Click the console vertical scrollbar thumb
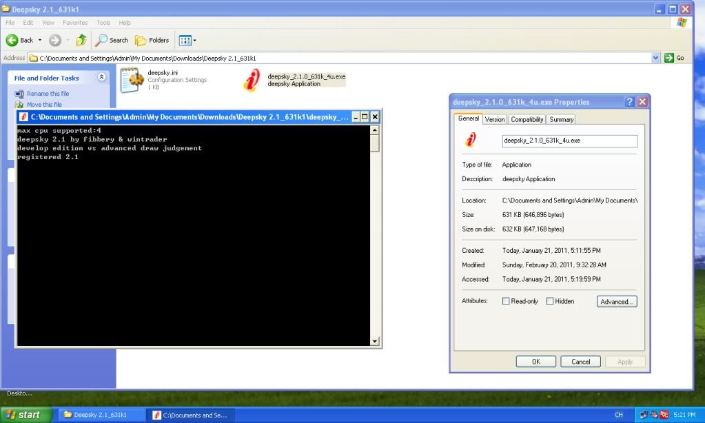 point(374,143)
